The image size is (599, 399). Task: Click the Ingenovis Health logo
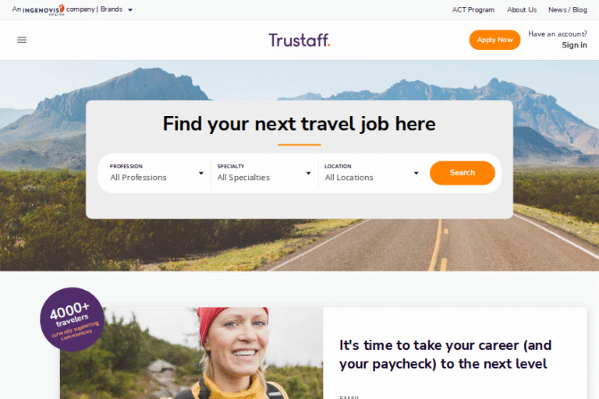pyautogui.click(x=43, y=10)
